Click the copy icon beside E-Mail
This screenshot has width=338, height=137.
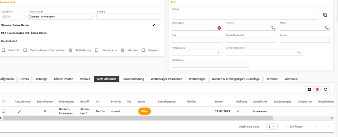tap(325, 15)
